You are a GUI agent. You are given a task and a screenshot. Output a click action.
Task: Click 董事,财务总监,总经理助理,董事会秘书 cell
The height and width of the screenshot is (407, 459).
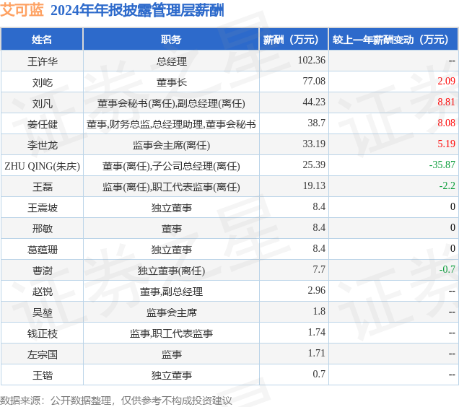(171, 124)
